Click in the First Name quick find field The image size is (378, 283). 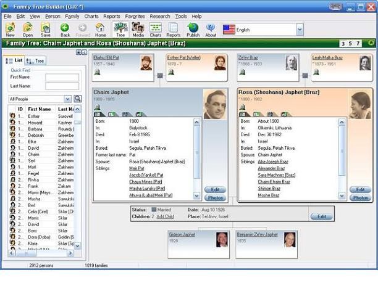click(62, 77)
